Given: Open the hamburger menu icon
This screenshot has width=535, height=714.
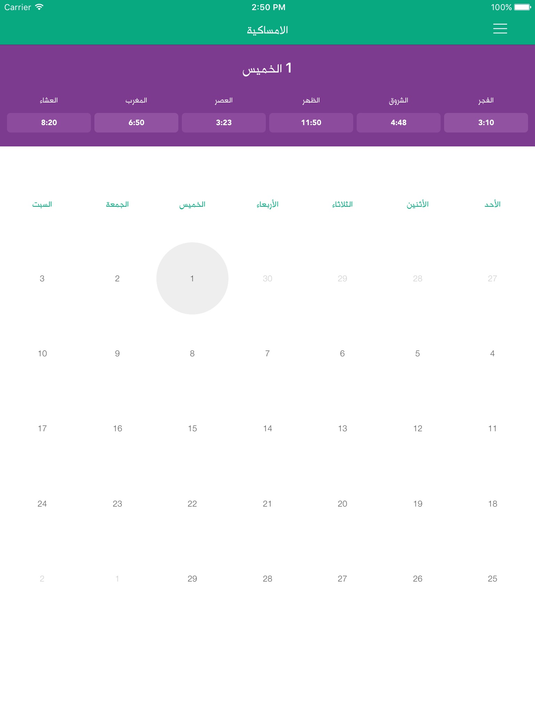Looking at the screenshot, I should tap(500, 29).
